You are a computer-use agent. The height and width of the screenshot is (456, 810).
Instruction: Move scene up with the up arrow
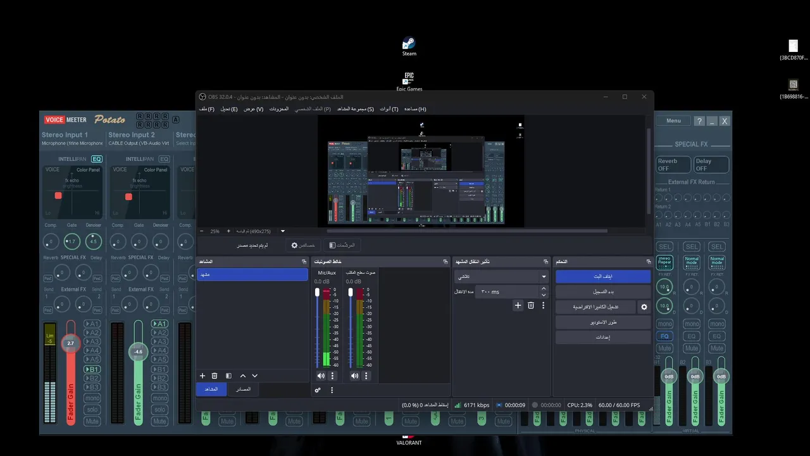(242, 376)
